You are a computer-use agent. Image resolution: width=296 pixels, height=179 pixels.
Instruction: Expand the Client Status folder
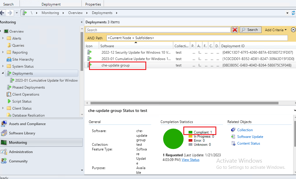point(3,108)
